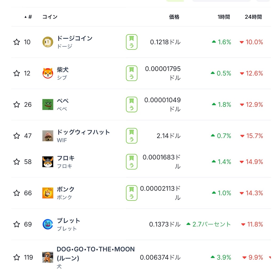Select the Floki viking dog icon

pyautogui.click(x=48, y=162)
